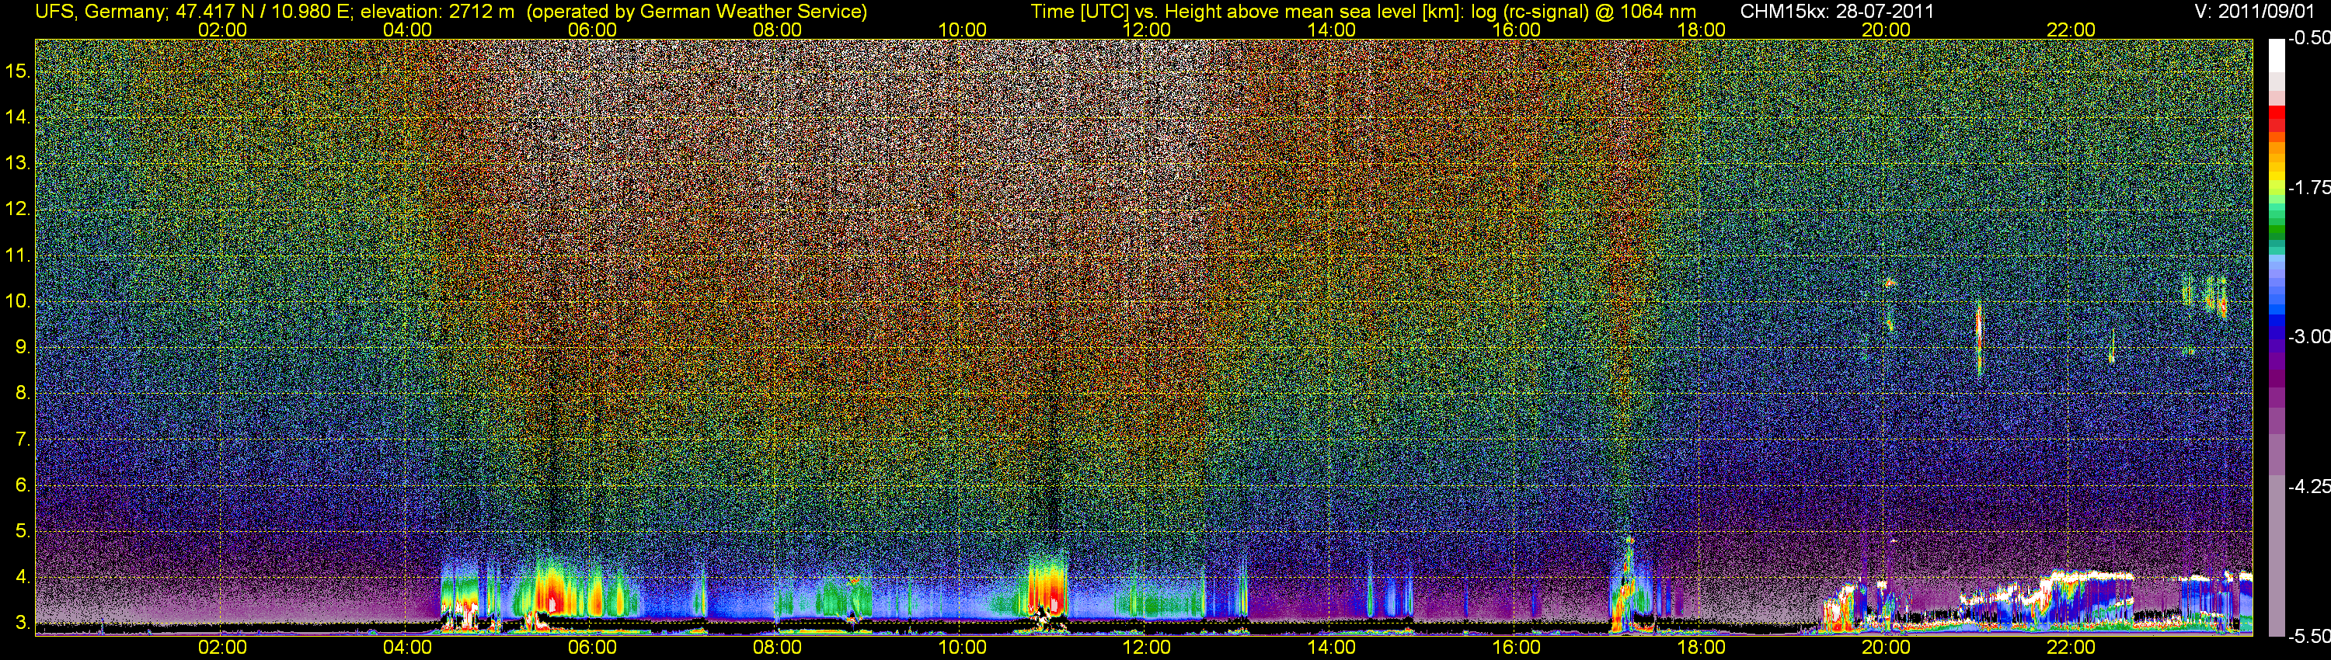Click 'log (rc-signal) @ 1064 nm' label
The width and height of the screenshot is (2331, 660).
pyautogui.click(x=1583, y=12)
